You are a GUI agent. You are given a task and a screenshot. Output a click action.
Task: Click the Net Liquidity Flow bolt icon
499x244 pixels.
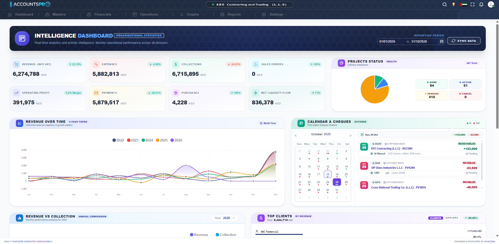256,93
